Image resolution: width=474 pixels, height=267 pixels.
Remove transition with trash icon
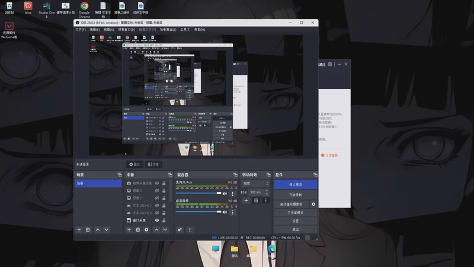tap(256, 201)
